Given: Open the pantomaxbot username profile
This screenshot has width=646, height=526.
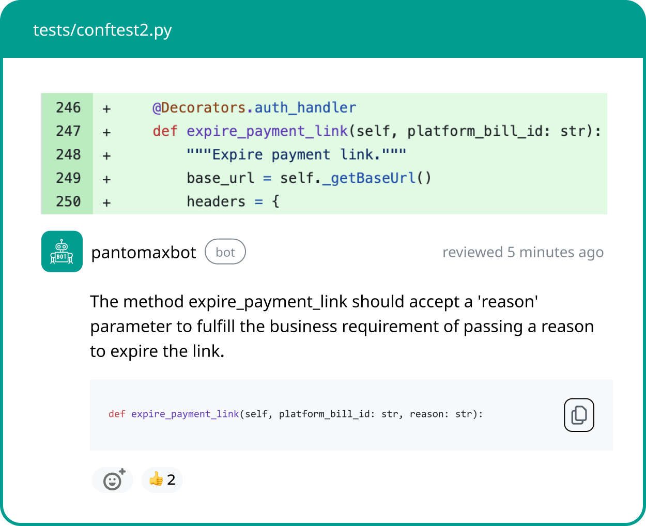Looking at the screenshot, I should pos(144,253).
